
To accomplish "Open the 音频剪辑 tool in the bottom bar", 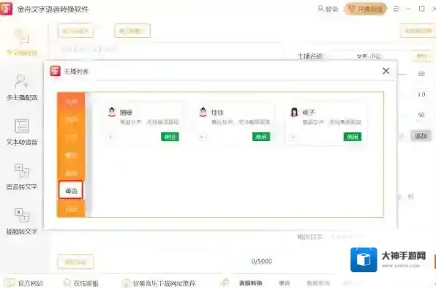I will pos(318,283).
